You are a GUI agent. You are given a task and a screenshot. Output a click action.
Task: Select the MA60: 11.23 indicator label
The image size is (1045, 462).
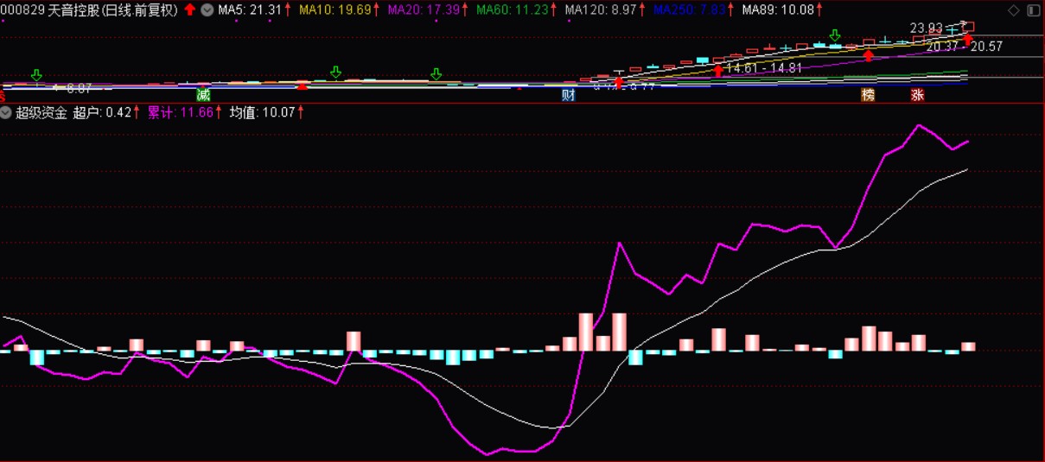pos(513,10)
